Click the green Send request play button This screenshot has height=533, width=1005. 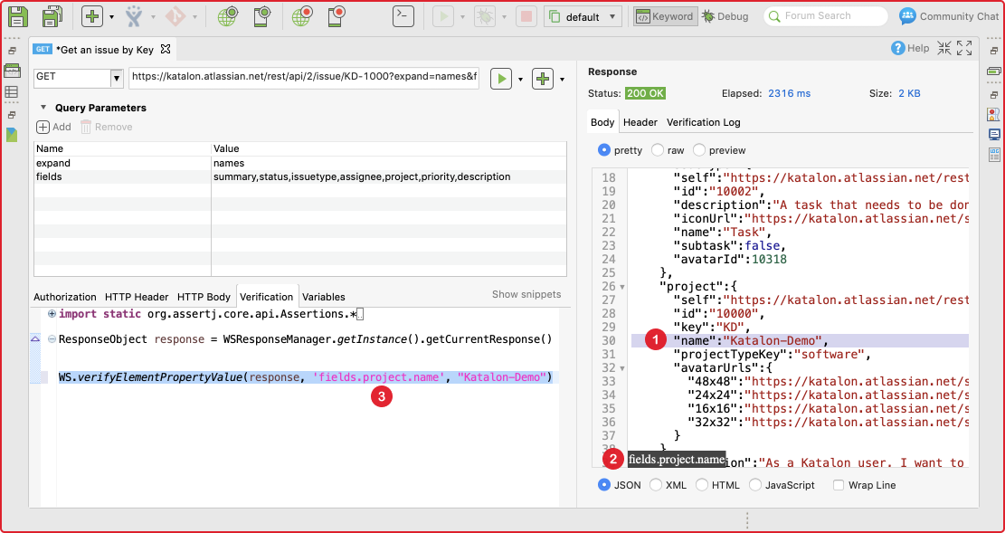(x=500, y=79)
